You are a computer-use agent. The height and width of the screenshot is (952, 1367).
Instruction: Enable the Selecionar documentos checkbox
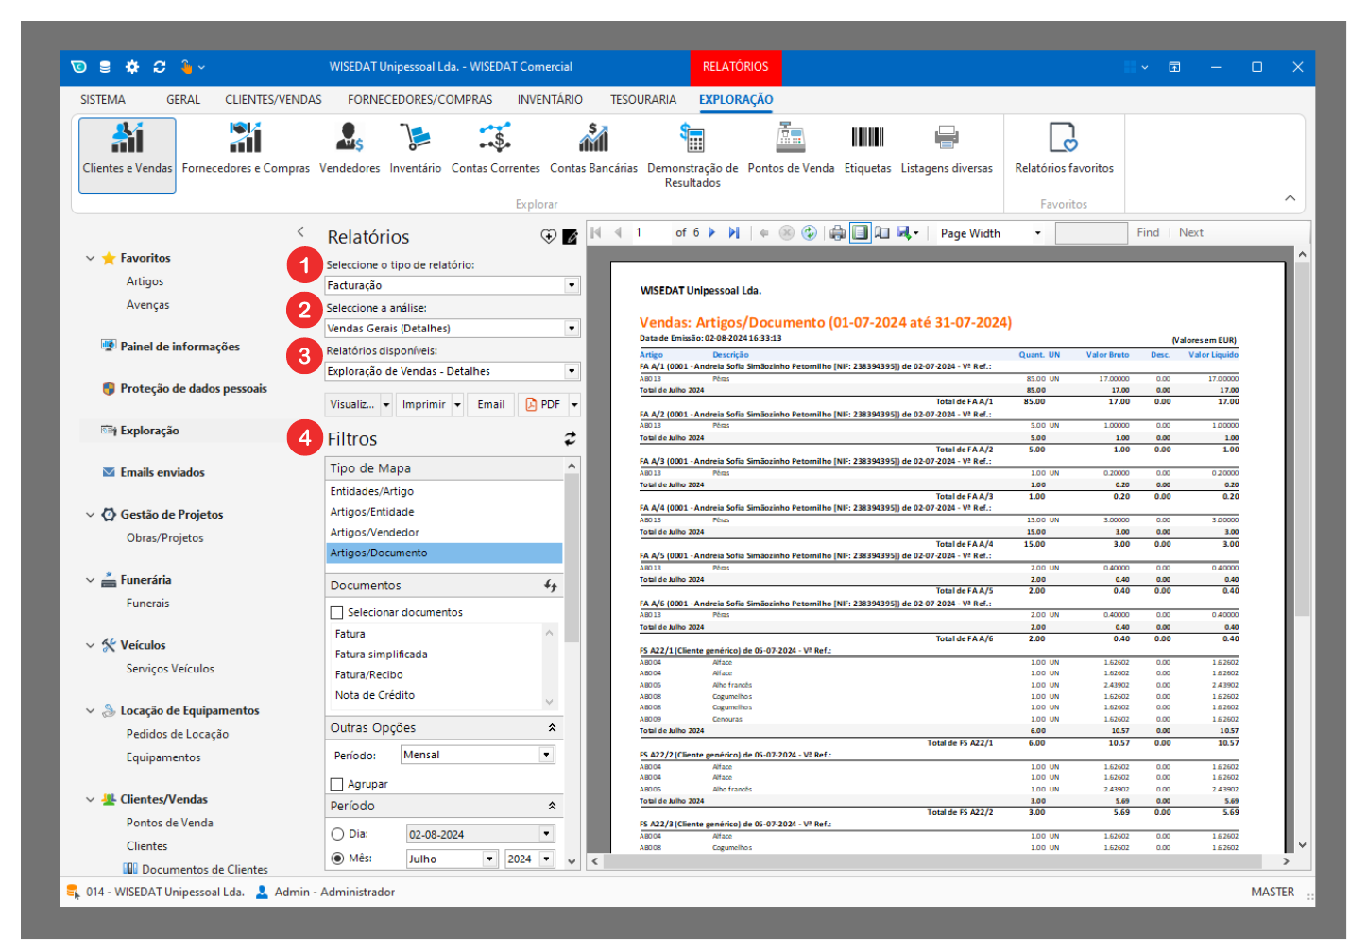click(337, 613)
